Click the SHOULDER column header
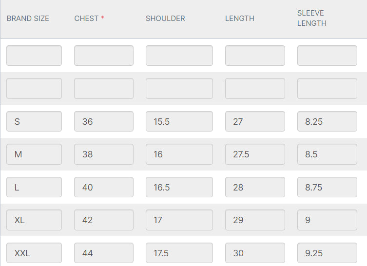This screenshot has width=367, height=266. click(x=165, y=19)
